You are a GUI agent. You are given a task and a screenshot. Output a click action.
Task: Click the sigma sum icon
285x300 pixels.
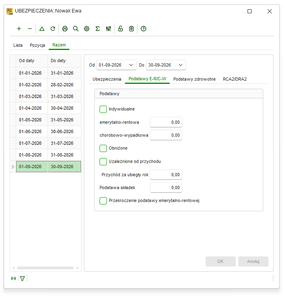[x=98, y=29]
